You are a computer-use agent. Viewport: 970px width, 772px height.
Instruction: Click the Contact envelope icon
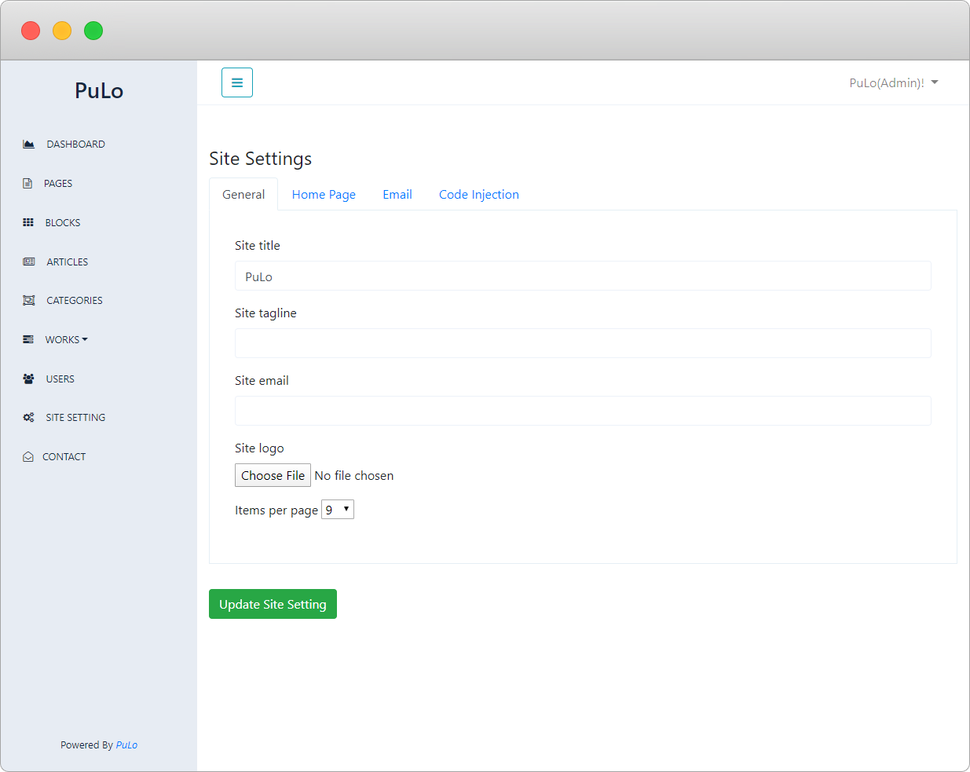(x=27, y=456)
